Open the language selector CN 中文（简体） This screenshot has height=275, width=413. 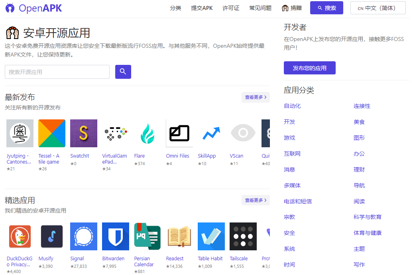tap(378, 8)
